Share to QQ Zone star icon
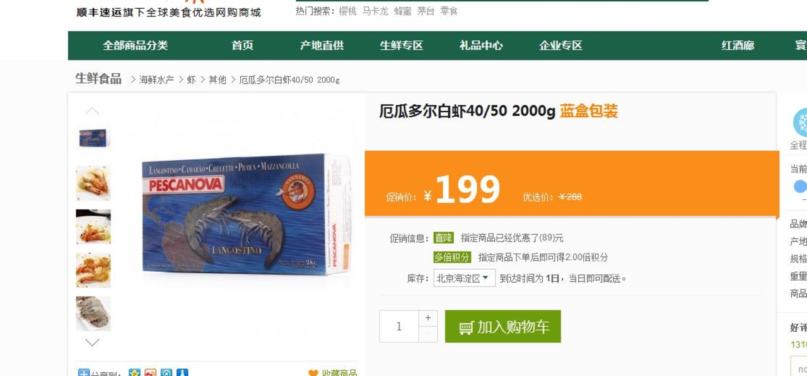Viewport: 807px width, 376px height. (x=134, y=373)
